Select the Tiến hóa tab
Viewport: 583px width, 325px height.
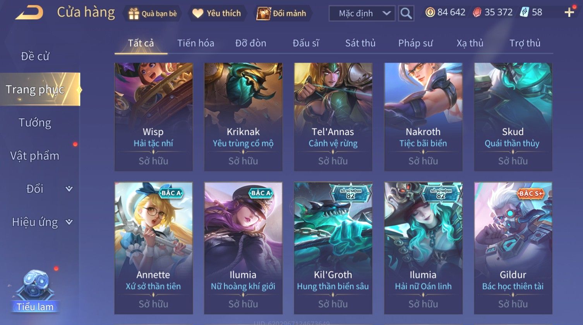pos(195,43)
